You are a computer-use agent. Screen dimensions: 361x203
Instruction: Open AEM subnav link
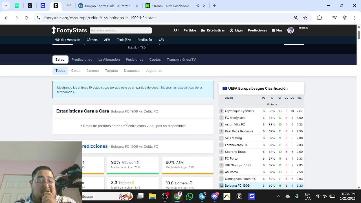(x=107, y=40)
